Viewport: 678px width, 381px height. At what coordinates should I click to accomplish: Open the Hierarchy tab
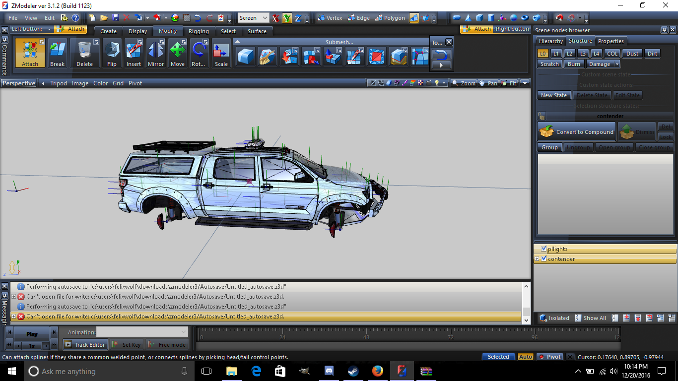(551, 41)
